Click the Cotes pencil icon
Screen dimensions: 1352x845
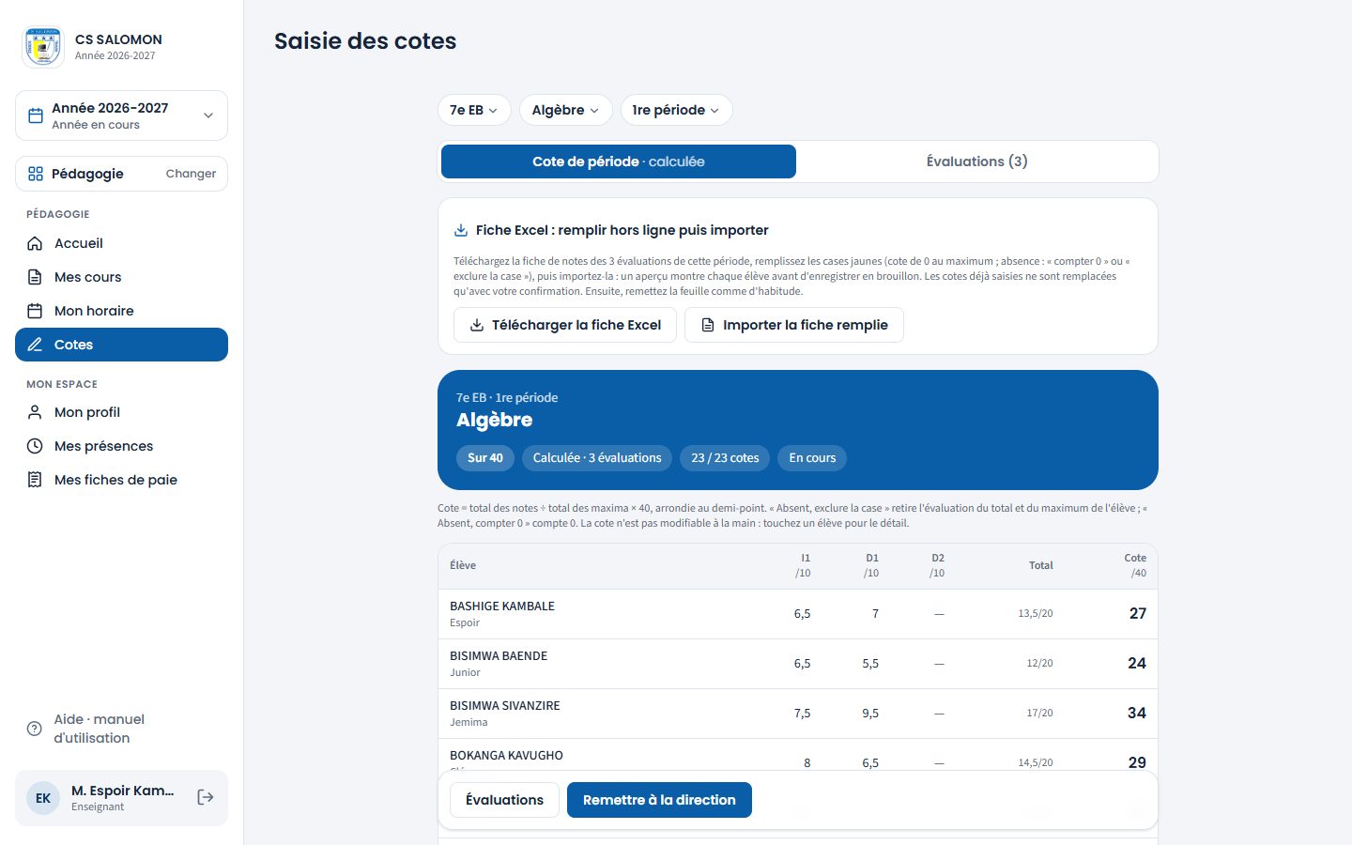(35, 345)
